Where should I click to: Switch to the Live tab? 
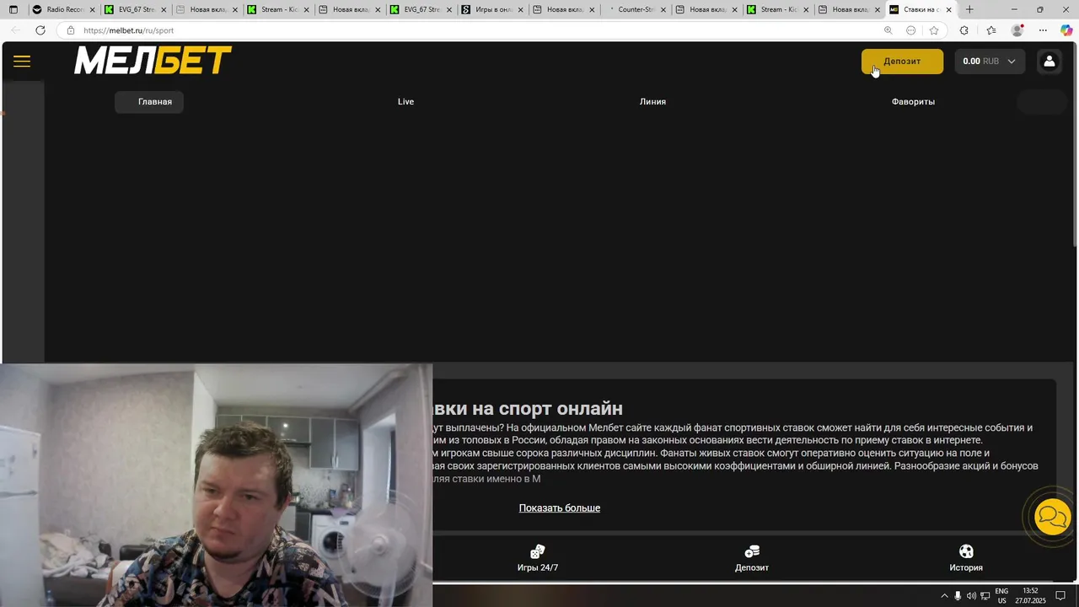click(x=405, y=102)
